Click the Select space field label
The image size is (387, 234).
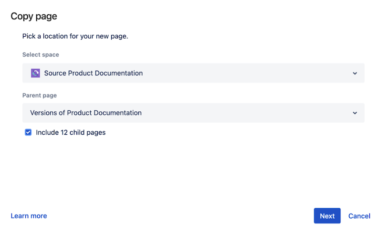tap(41, 55)
